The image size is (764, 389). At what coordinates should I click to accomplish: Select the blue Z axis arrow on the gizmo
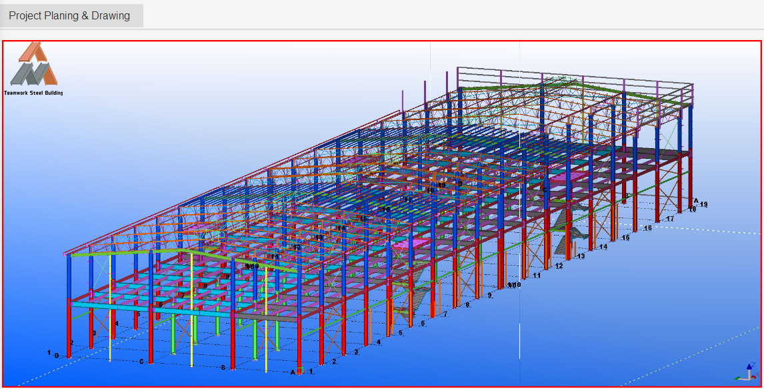[749, 366]
